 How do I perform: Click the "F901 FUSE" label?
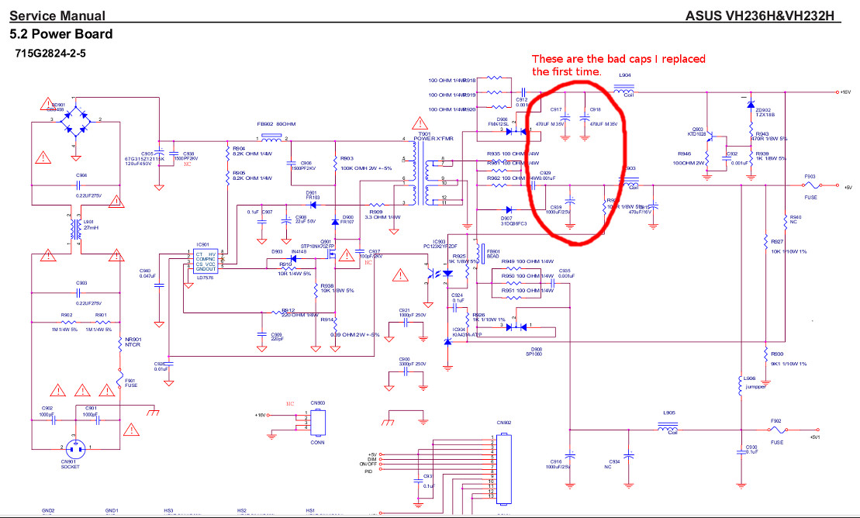pyautogui.click(x=131, y=383)
